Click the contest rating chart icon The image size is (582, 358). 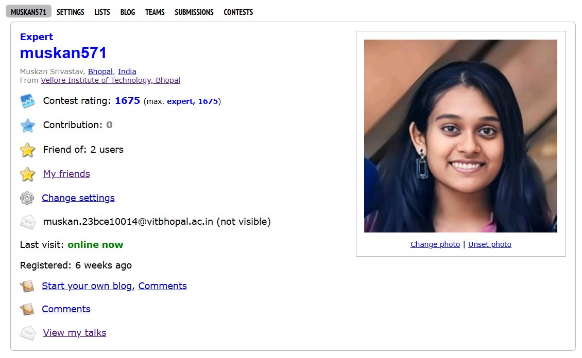pyautogui.click(x=27, y=101)
